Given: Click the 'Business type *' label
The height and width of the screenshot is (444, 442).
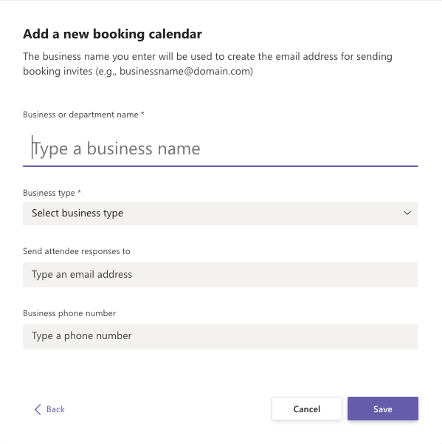Looking at the screenshot, I should click(x=52, y=193).
